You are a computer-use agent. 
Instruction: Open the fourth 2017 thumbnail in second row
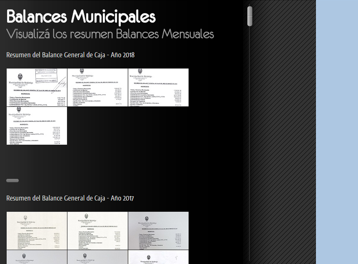pos(37,257)
